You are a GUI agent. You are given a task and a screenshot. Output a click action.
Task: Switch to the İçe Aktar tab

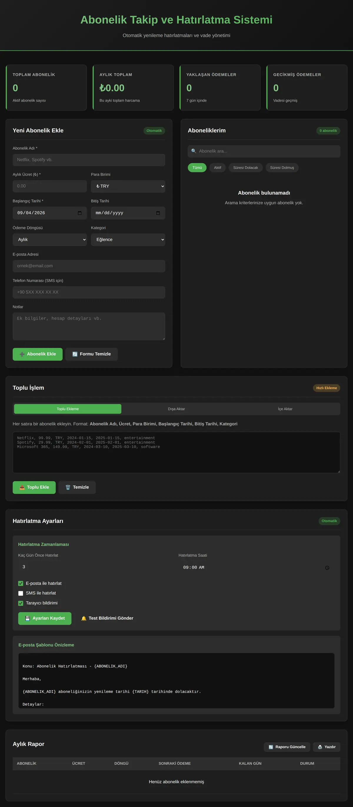click(x=285, y=409)
